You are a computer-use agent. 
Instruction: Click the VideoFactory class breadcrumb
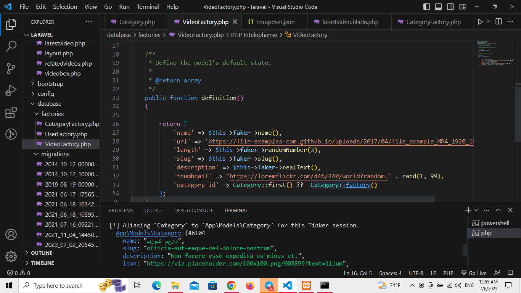[x=306, y=35]
